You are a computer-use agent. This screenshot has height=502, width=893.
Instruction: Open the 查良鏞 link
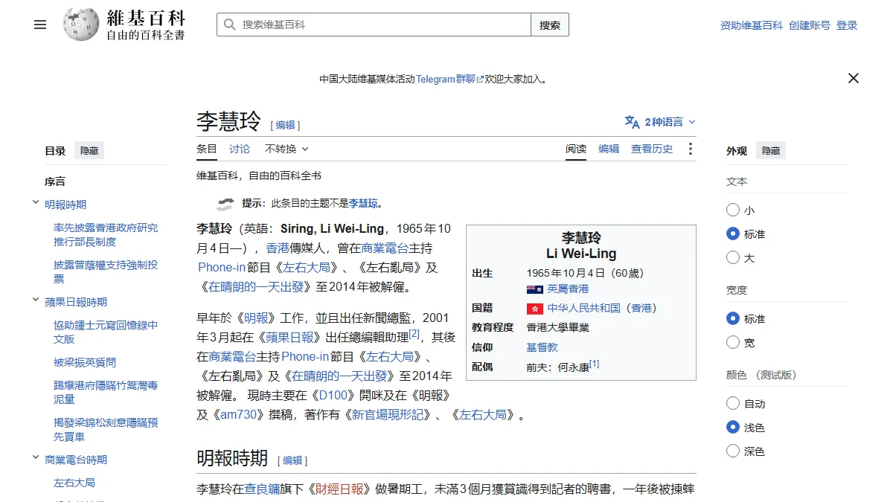(262, 489)
